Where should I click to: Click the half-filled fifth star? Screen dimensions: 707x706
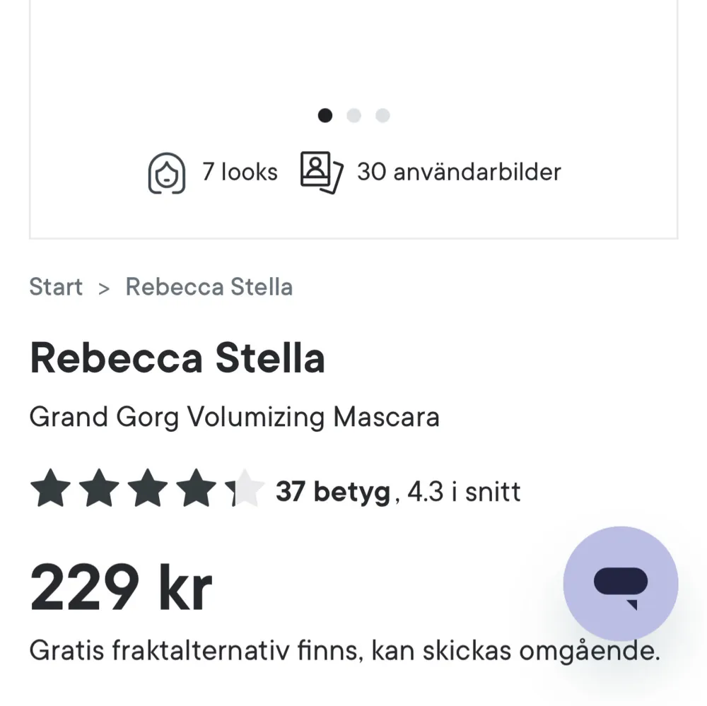click(244, 487)
